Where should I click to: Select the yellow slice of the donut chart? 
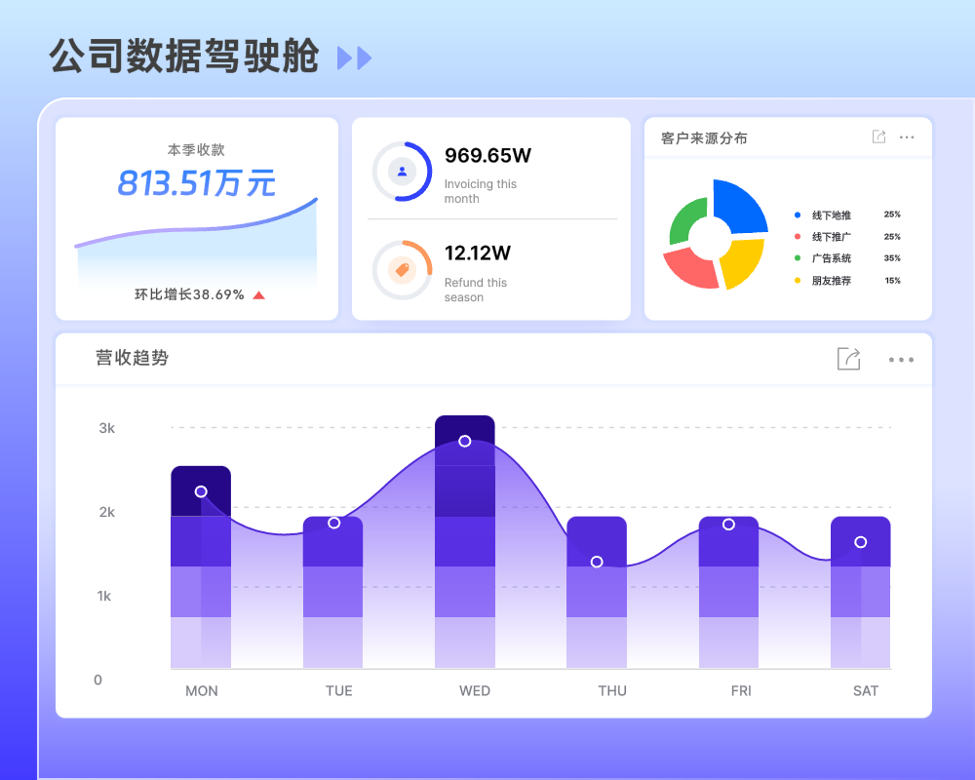pos(742,263)
